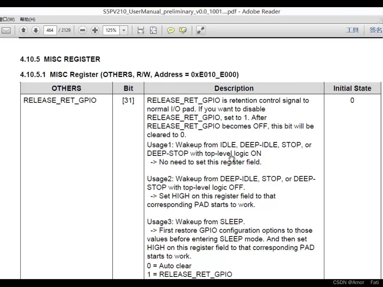383x287 pixels.
Task: Open the 工具 (Tools) pane
Action: coord(352,30)
